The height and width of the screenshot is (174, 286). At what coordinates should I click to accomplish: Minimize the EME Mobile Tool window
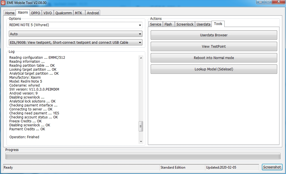click(260, 2)
